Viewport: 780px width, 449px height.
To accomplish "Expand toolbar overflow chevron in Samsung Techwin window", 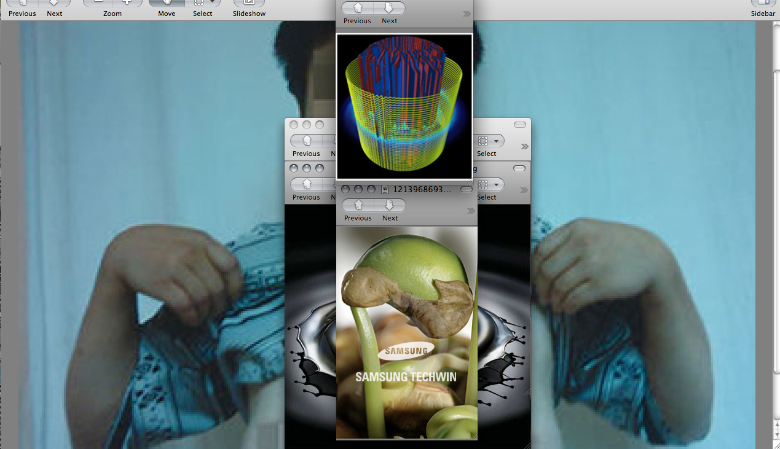I will click(471, 211).
